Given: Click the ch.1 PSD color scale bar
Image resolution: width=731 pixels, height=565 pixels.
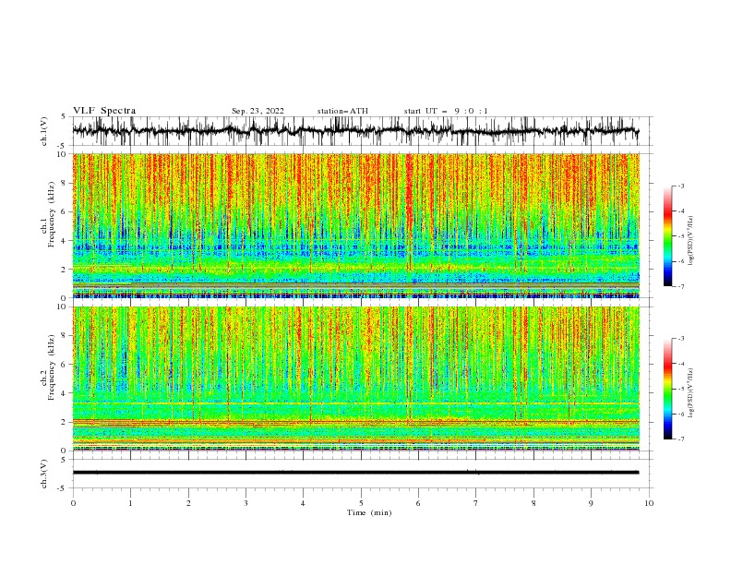Looking at the screenshot, I should point(667,236).
